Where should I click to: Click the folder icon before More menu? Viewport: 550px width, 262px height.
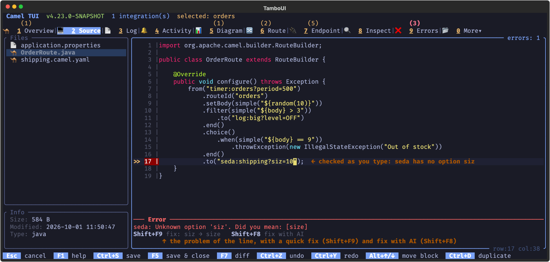click(x=445, y=31)
